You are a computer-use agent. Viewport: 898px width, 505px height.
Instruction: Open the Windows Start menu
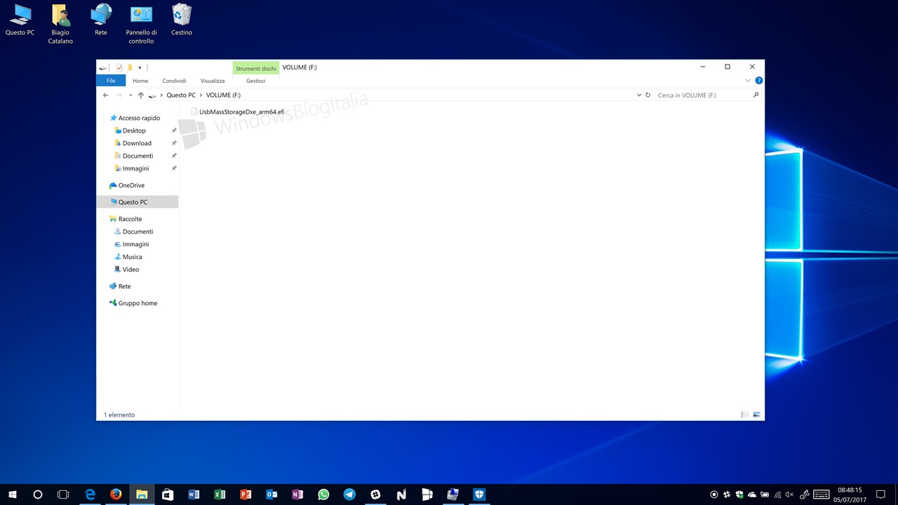13,494
